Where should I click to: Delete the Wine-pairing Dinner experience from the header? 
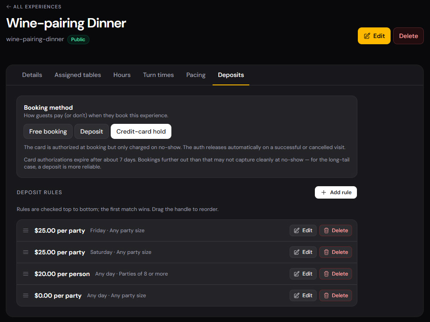coord(408,36)
